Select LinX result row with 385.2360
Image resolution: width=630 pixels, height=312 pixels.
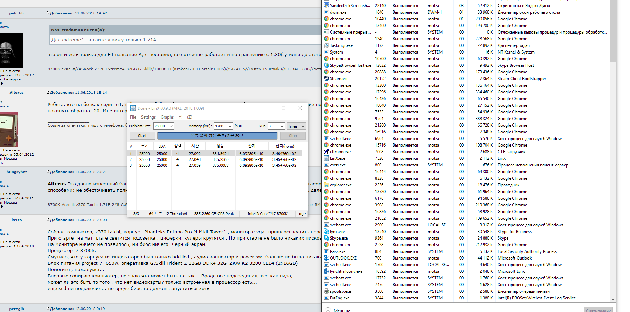tap(215, 159)
